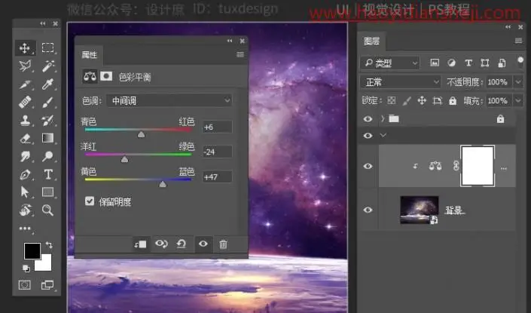Screen dimensions: 531x313
Task: Open the 填充 fill slider arrow
Action: point(518,100)
